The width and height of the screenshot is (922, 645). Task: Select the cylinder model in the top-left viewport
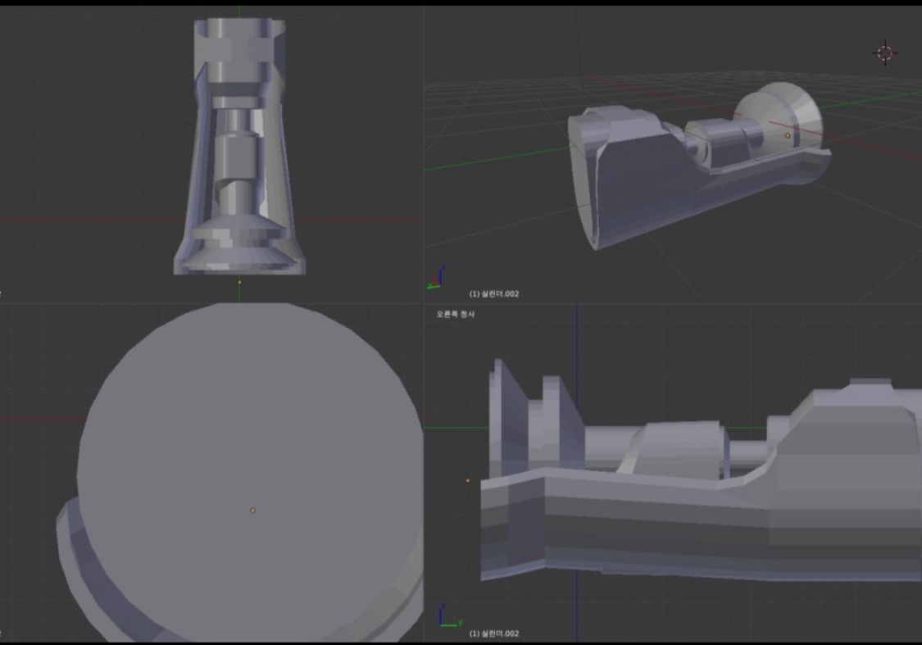239,147
